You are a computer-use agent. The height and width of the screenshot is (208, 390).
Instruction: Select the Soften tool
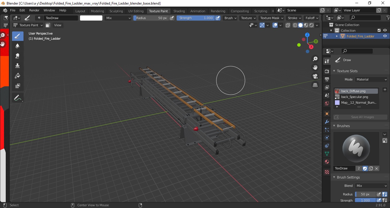[x=17, y=46]
